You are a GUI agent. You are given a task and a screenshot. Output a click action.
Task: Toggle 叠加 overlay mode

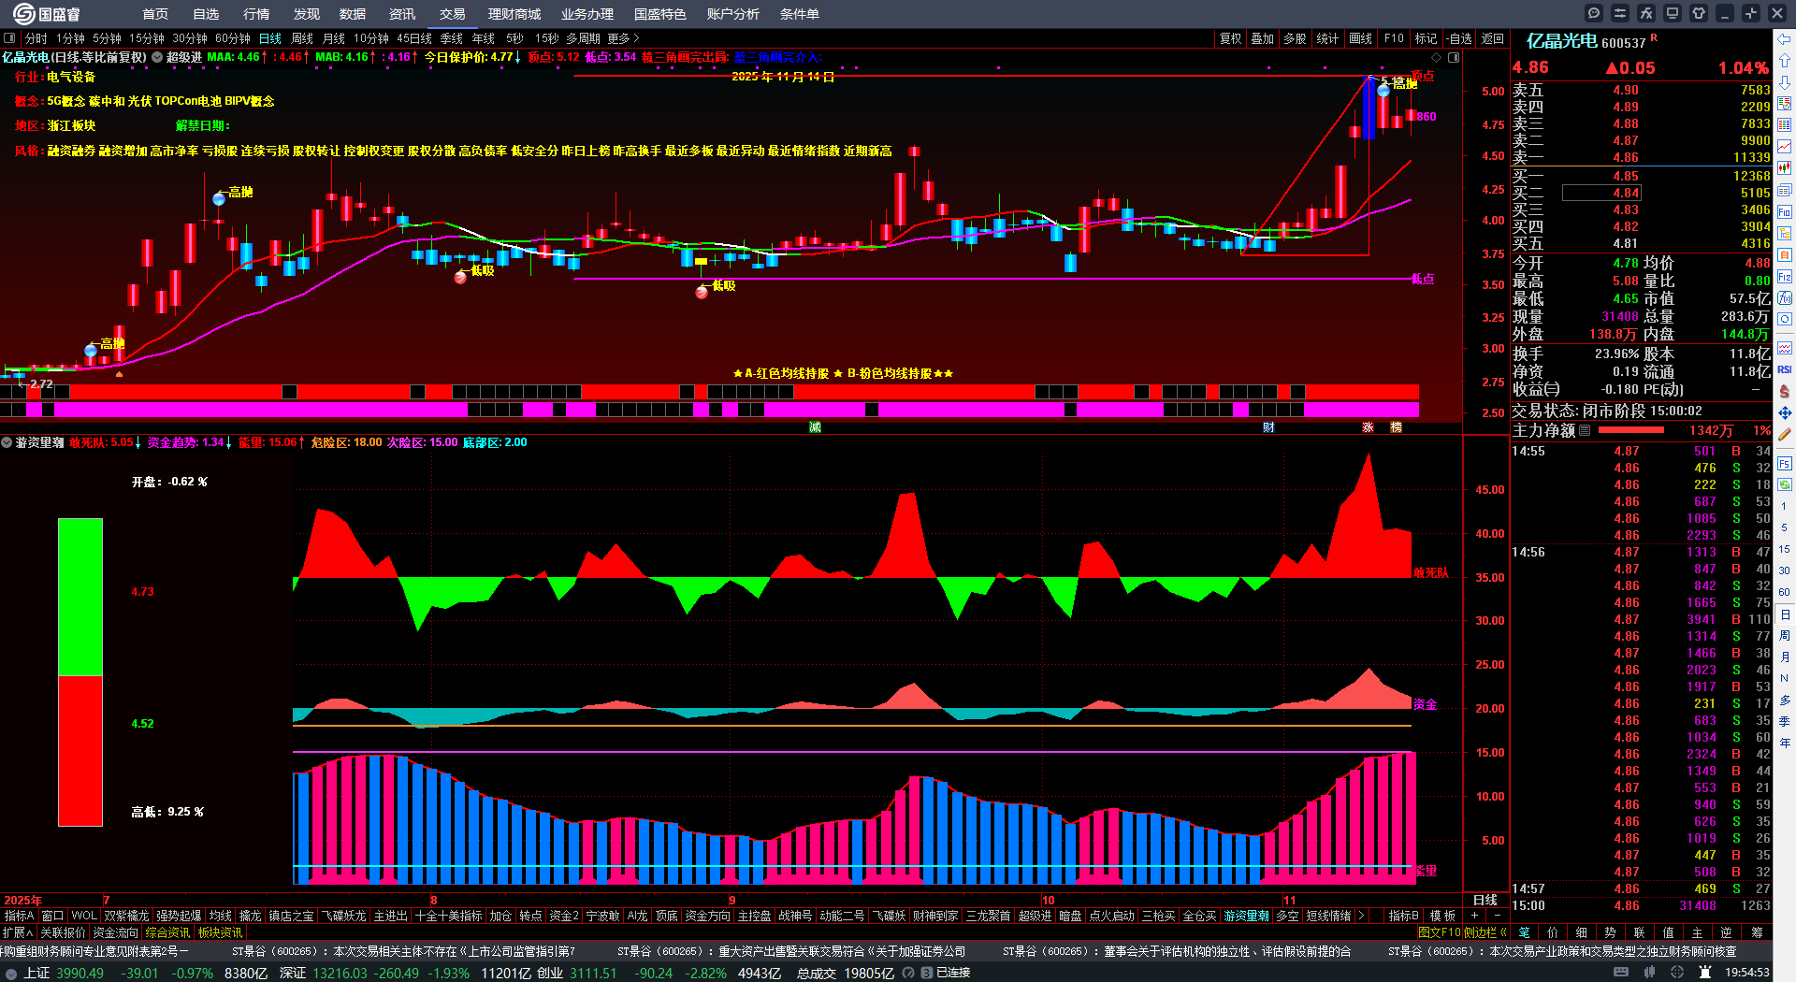[1263, 38]
